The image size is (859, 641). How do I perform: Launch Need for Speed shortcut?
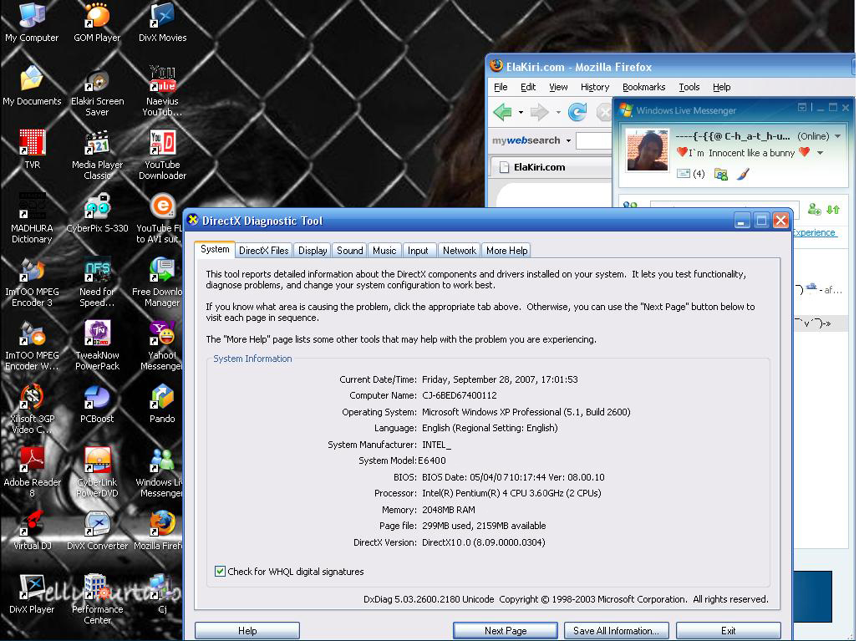pyautogui.click(x=97, y=282)
